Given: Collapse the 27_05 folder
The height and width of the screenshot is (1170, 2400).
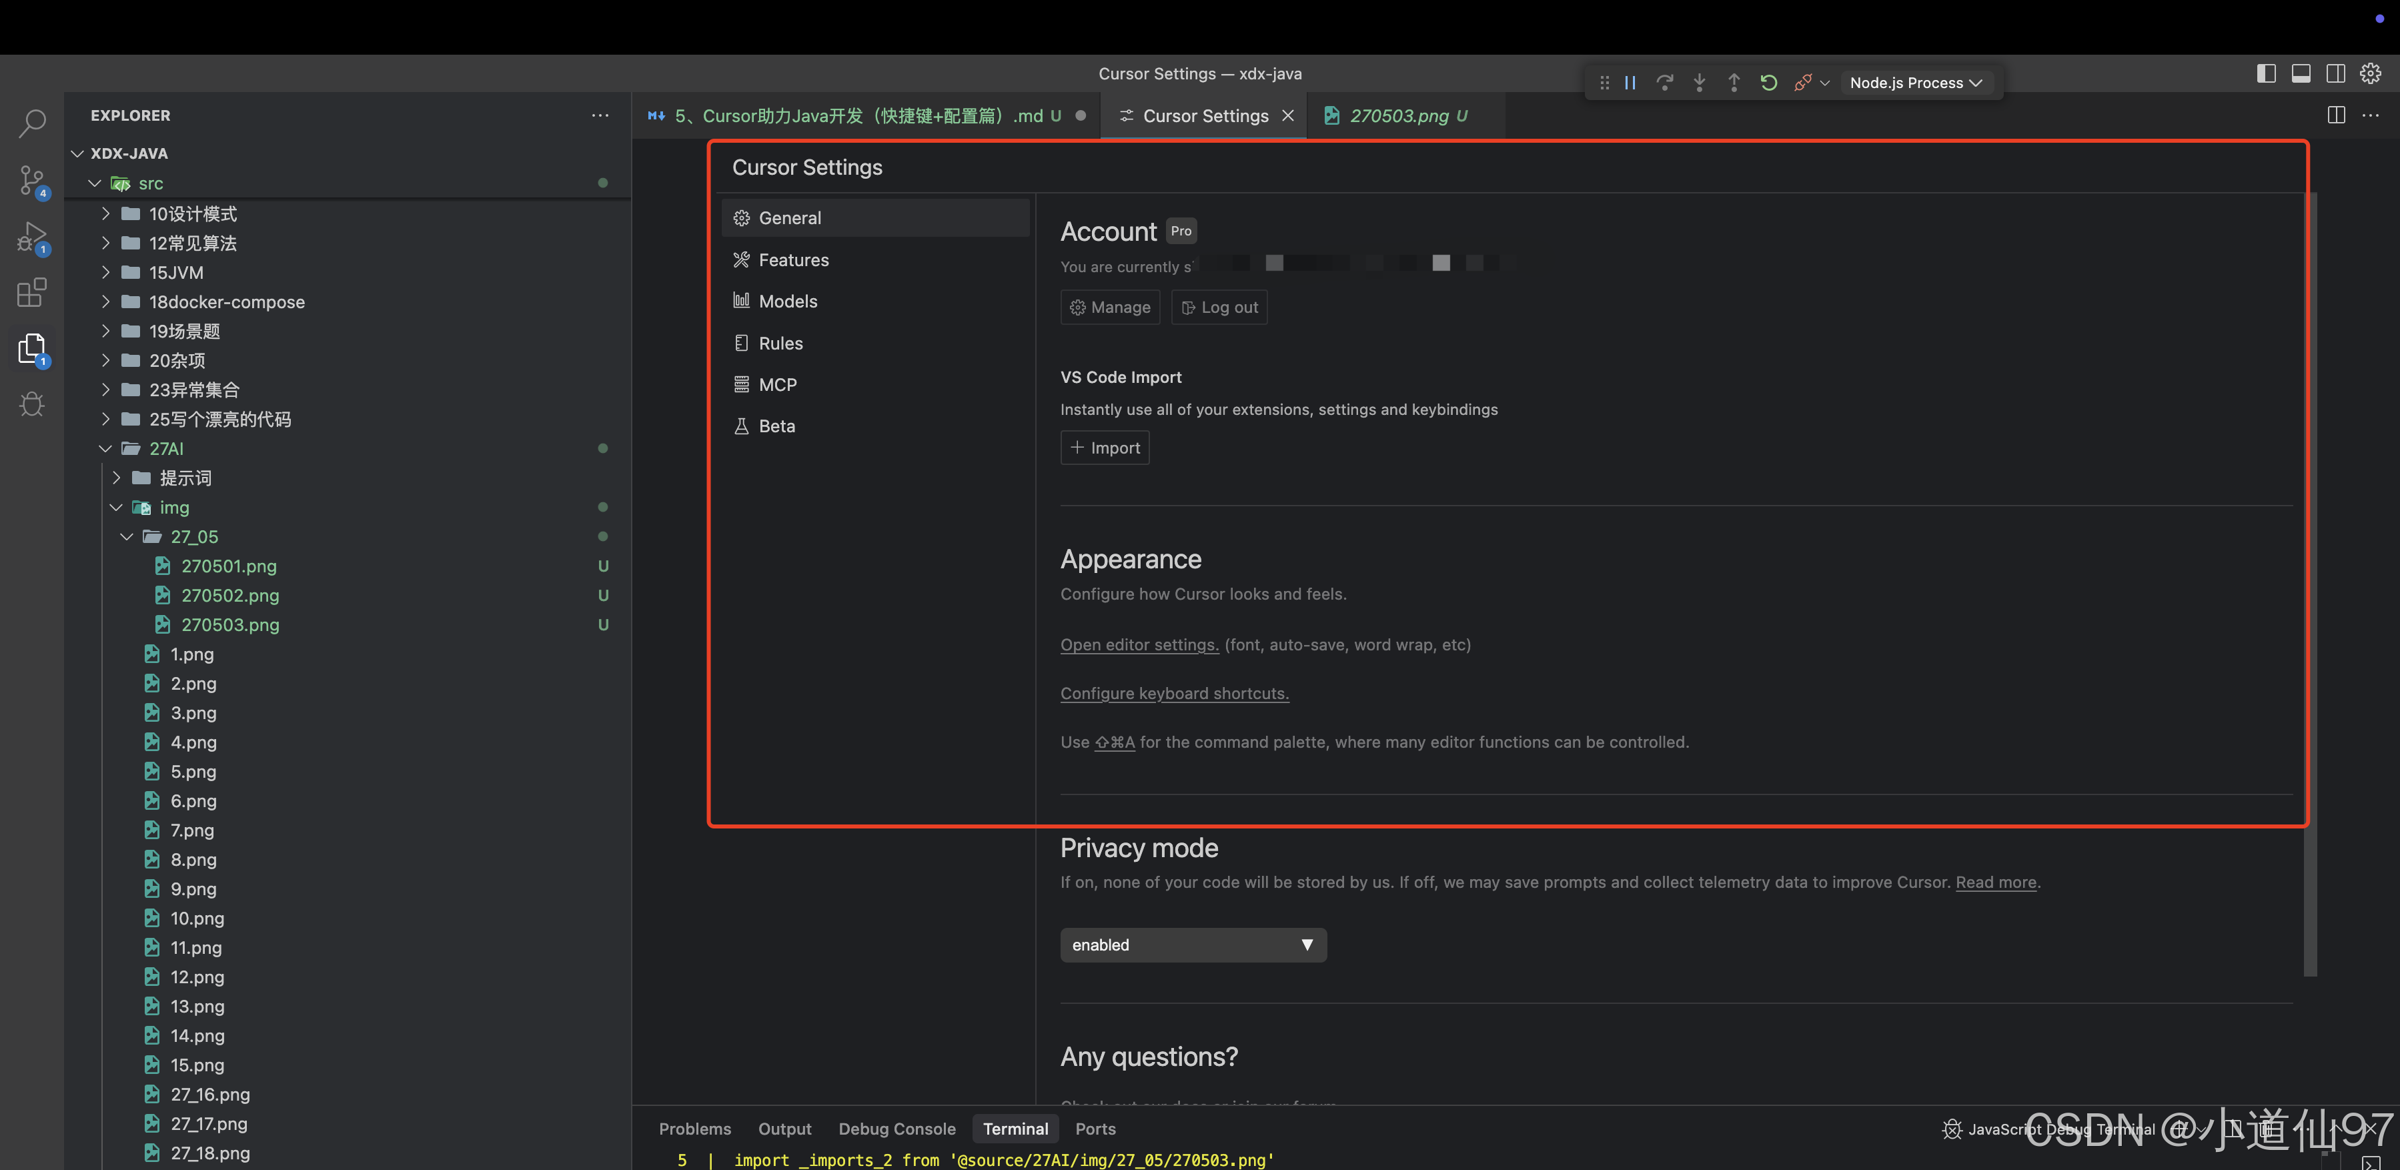Looking at the screenshot, I should [x=194, y=536].
